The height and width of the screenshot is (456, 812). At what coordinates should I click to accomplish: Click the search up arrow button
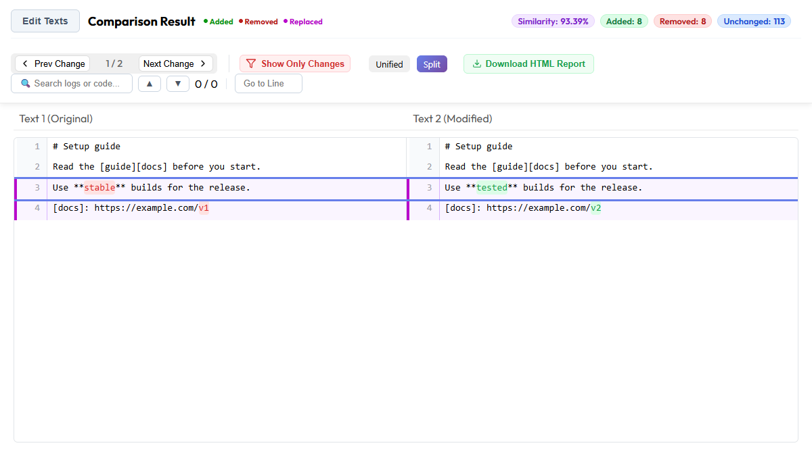click(x=150, y=84)
